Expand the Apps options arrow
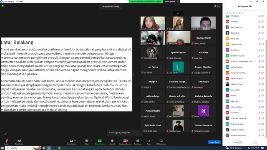Viewport: 267px width, 150px height. pos(153,141)
